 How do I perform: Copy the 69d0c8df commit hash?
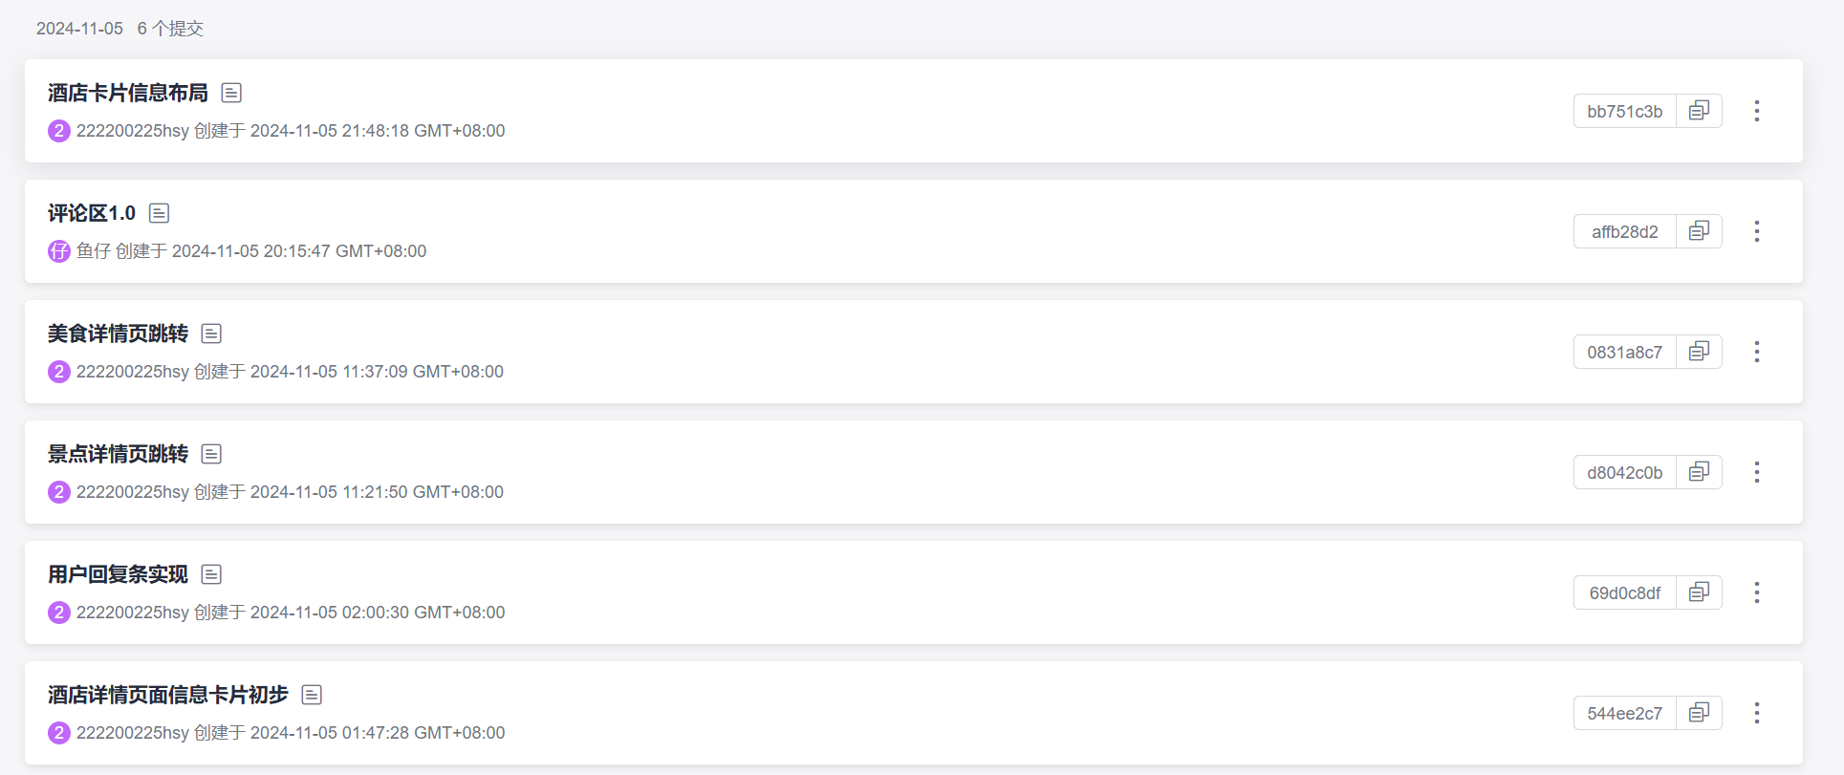1699,592
